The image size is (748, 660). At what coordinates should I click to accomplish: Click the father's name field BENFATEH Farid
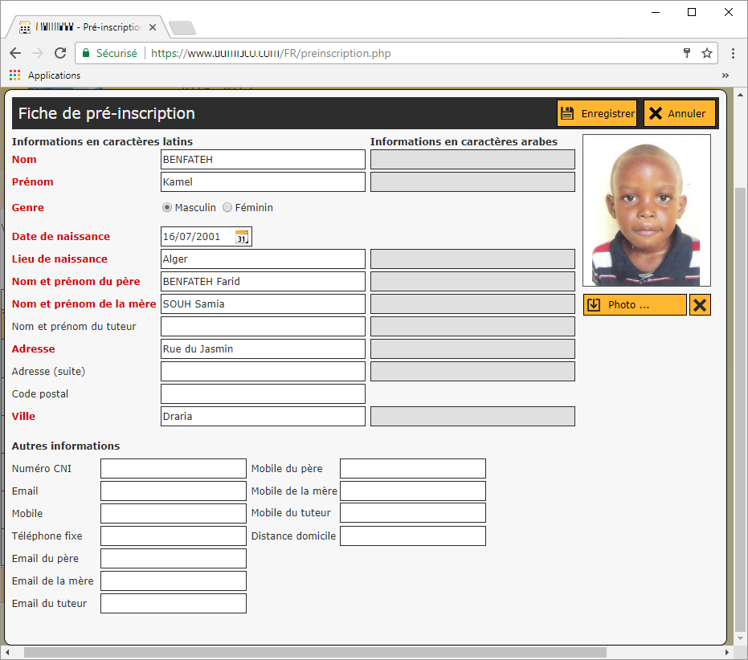(x=263, y=281)
